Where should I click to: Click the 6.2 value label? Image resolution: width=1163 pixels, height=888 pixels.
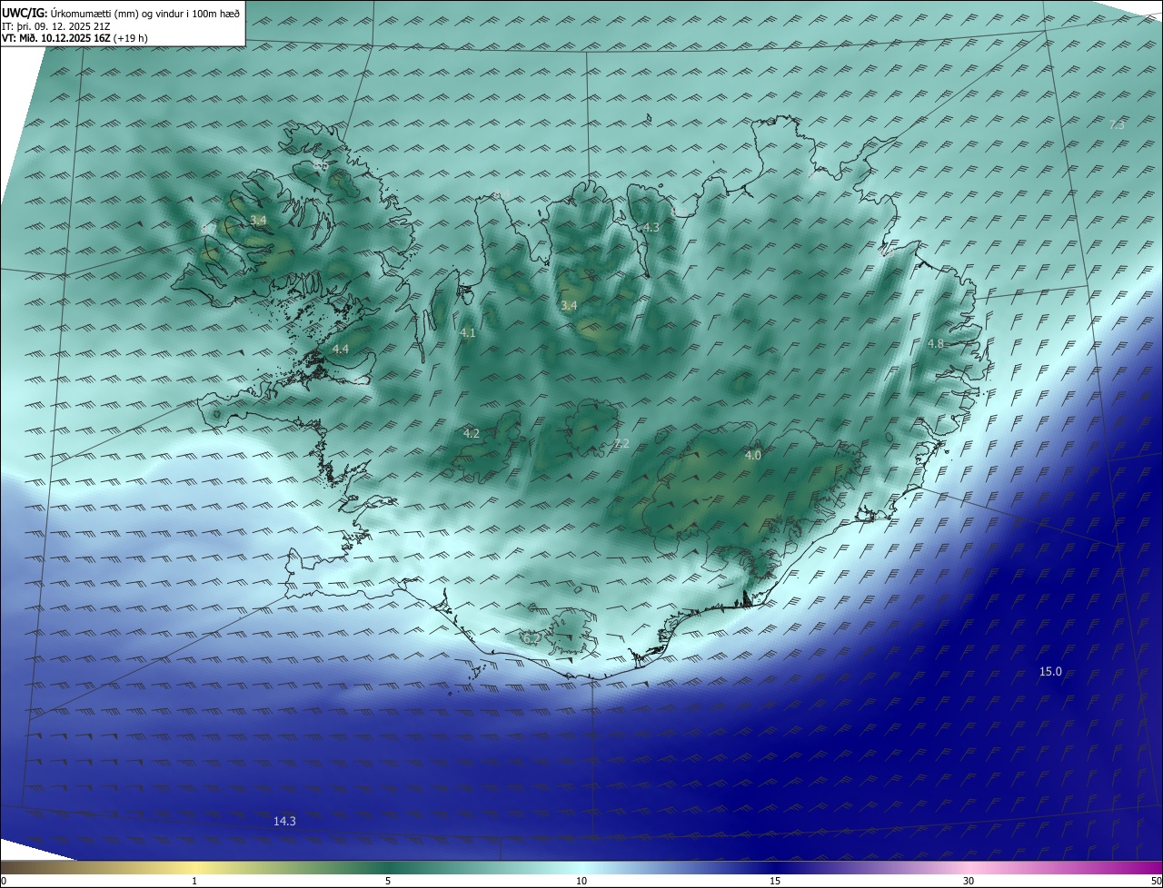pos(532,638)
